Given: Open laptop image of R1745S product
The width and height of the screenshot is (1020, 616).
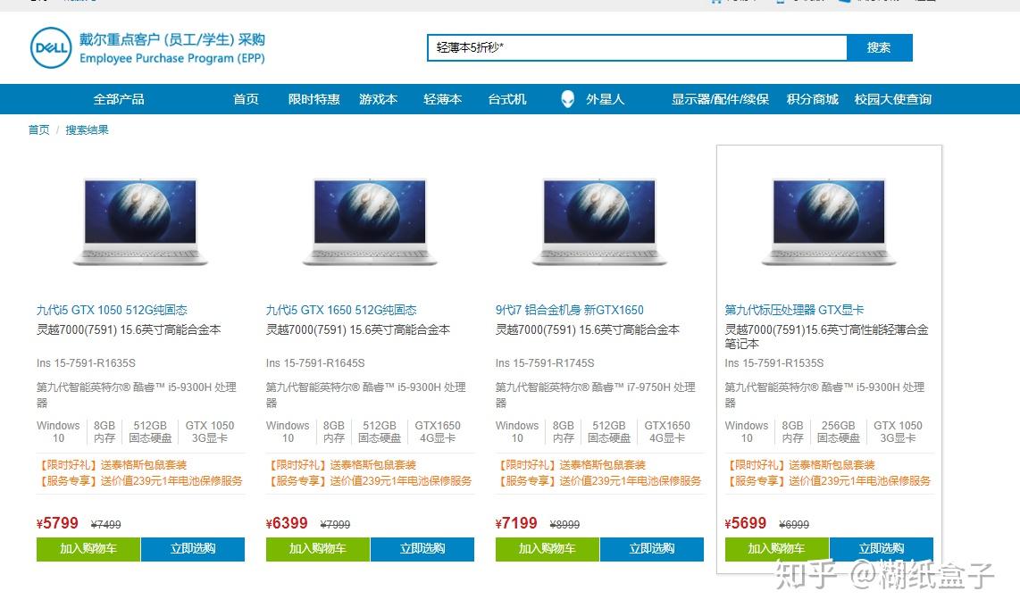Looking at the screenshot, I should [x=600, y=221].
